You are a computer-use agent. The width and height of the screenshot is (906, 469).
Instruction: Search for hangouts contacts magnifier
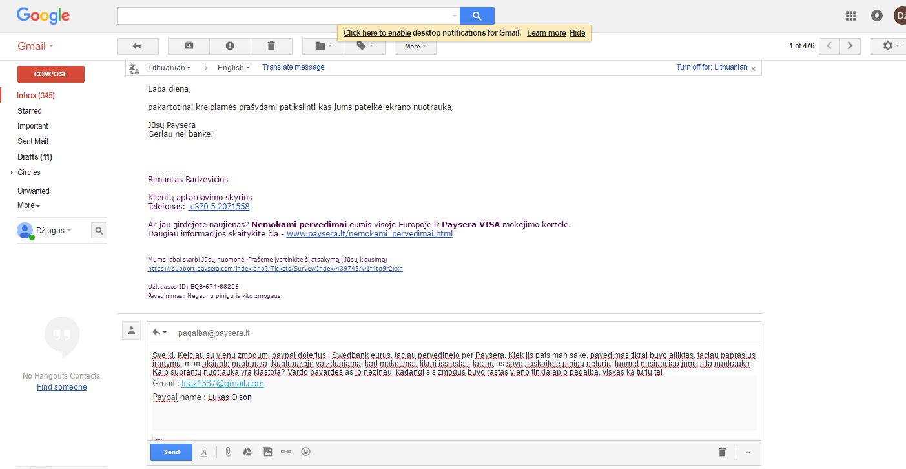[99, 230]
